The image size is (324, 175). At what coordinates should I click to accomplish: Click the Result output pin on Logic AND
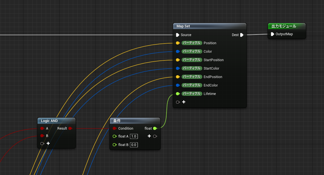click(x=70, y=129)
